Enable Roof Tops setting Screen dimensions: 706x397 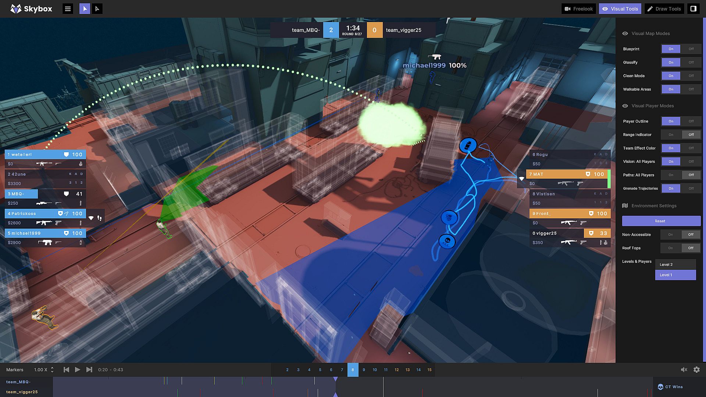pos(670,248)
